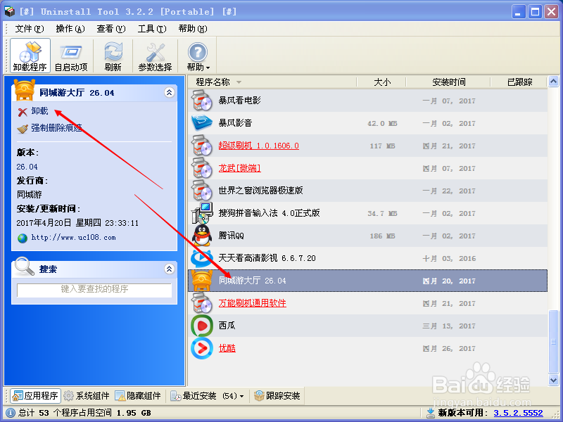Click the vertical scrollbar thumb
563x422 pixels.
[553, 342]
